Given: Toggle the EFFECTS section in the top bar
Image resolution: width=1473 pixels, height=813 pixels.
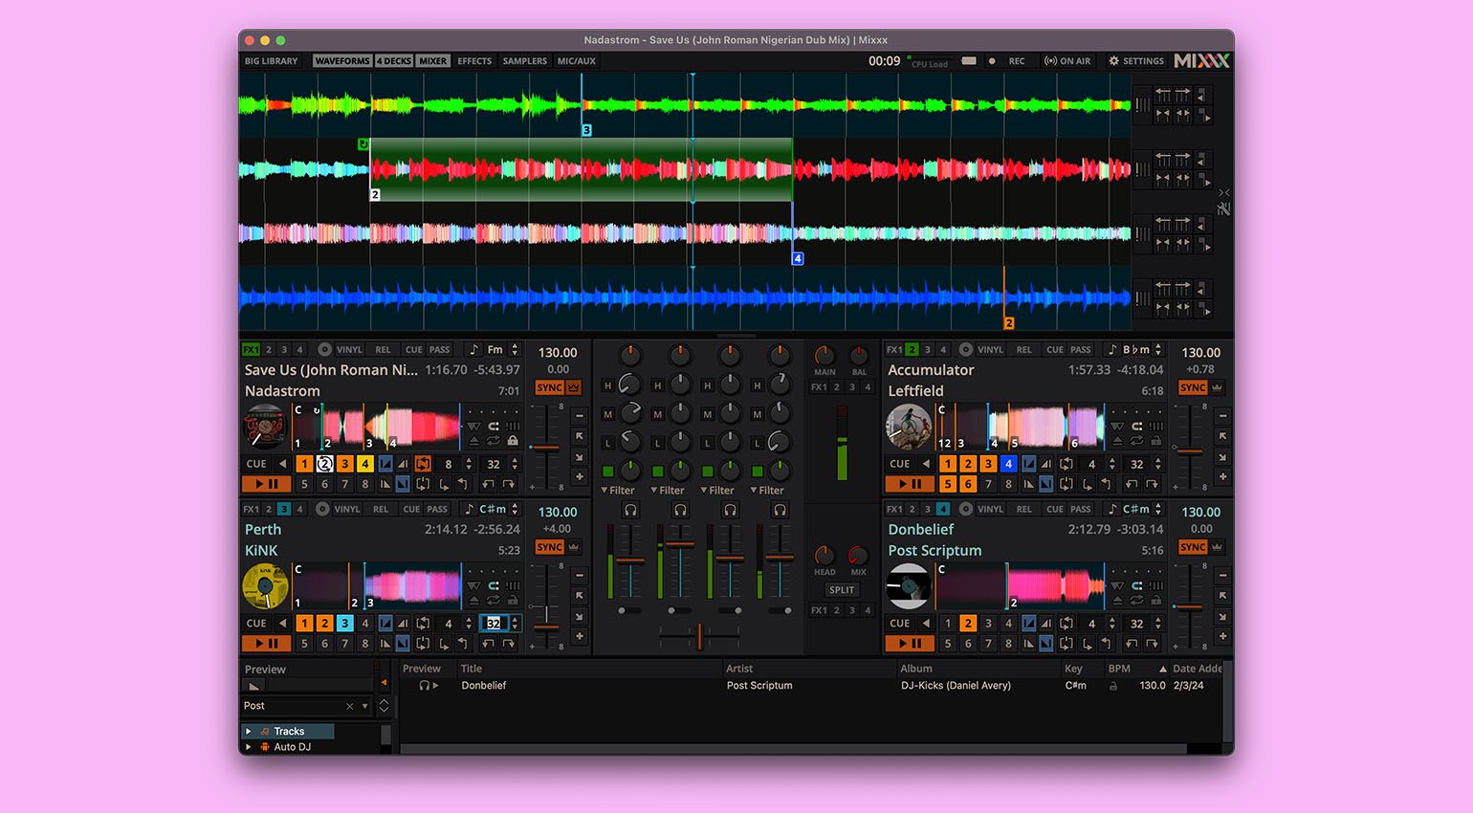Looking at the screenshot, I should coord(473,61).
